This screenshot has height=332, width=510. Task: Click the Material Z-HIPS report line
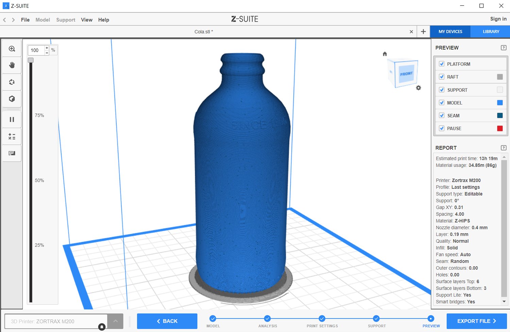pos(453,221)
